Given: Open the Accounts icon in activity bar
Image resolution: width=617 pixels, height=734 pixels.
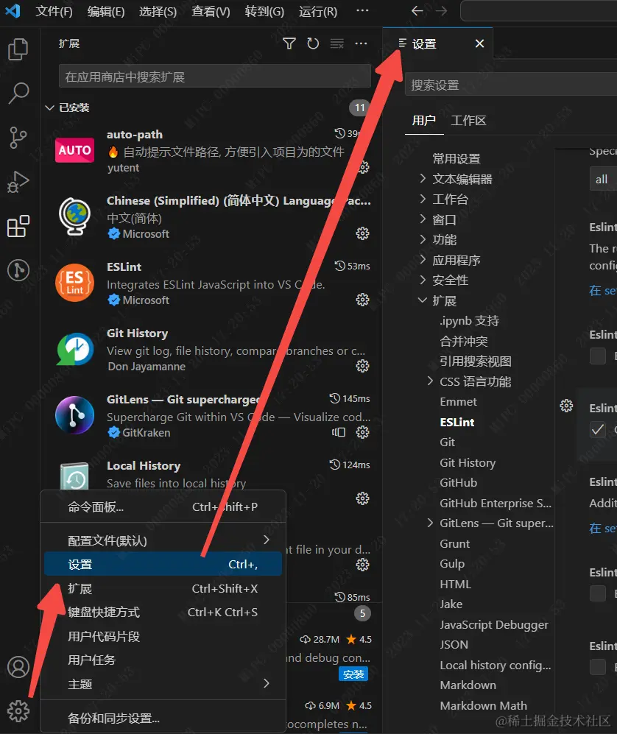Looking at the screenshot, I should tap(18, 667).
